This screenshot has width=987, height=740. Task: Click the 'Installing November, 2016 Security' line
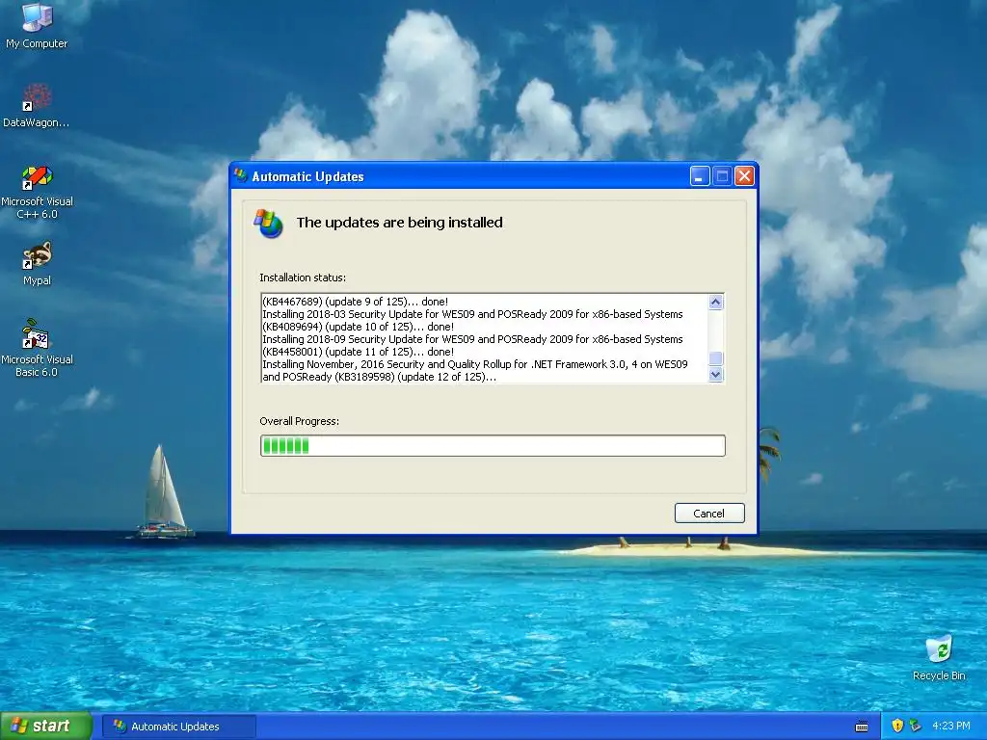click(x=475, y=364)
